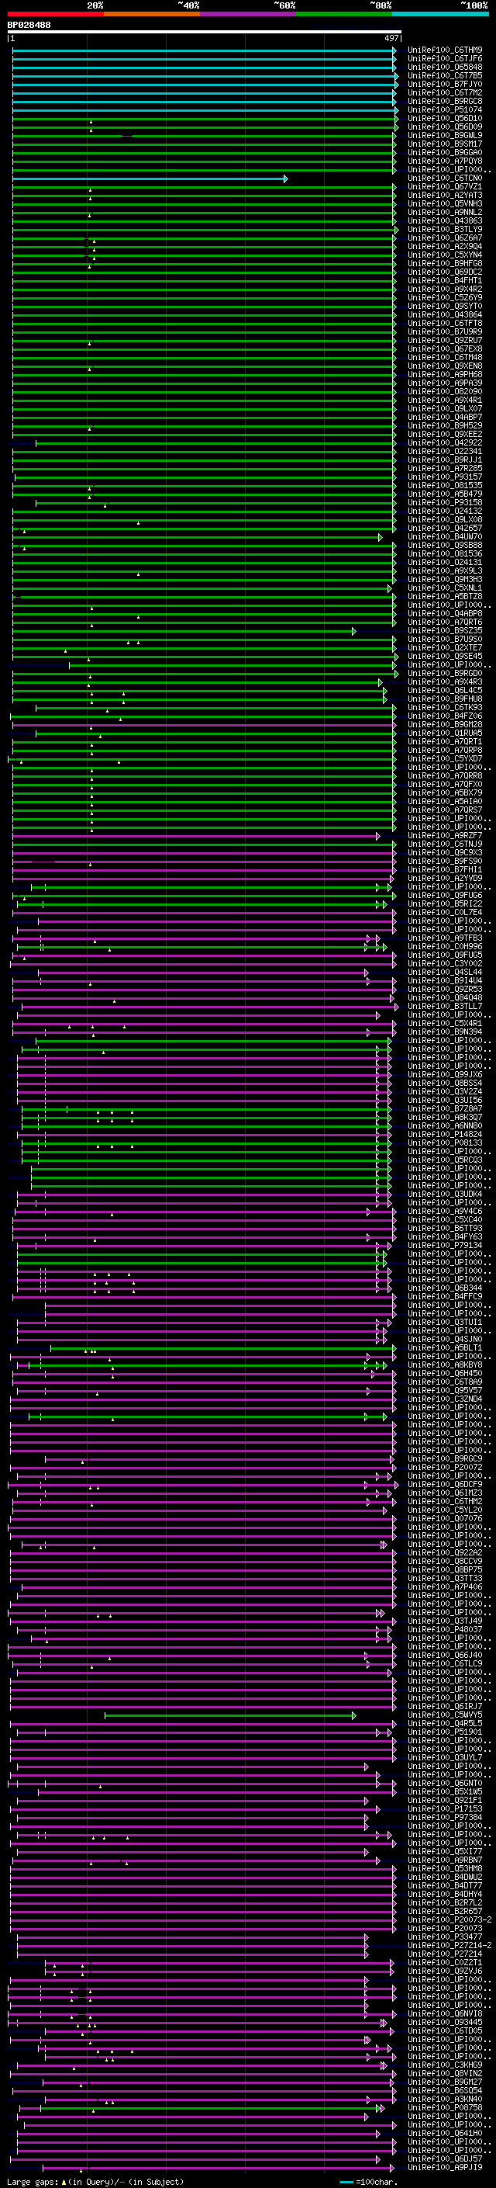Open hit UniRef100_P20073-2

click(x=449, y=1919)
